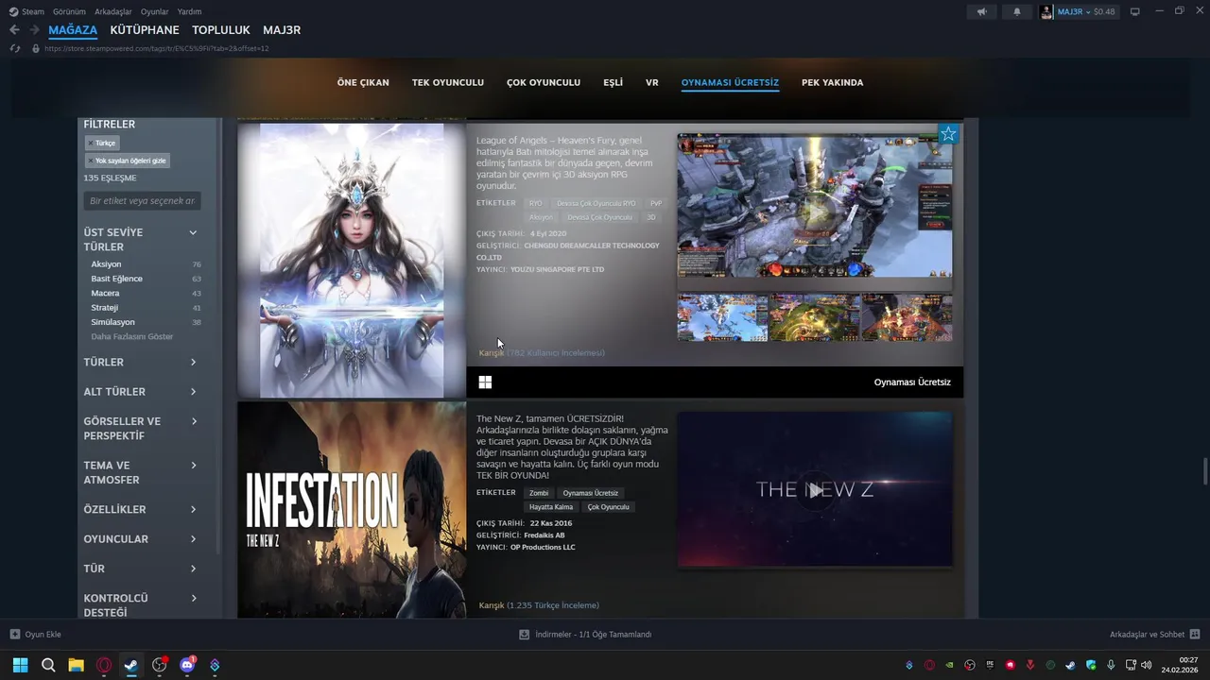The image size is (1210, 680).
Task: Switch to the ÖNE ÇIKAN tab
Action: pyautogui.click(x=363, y=82)
